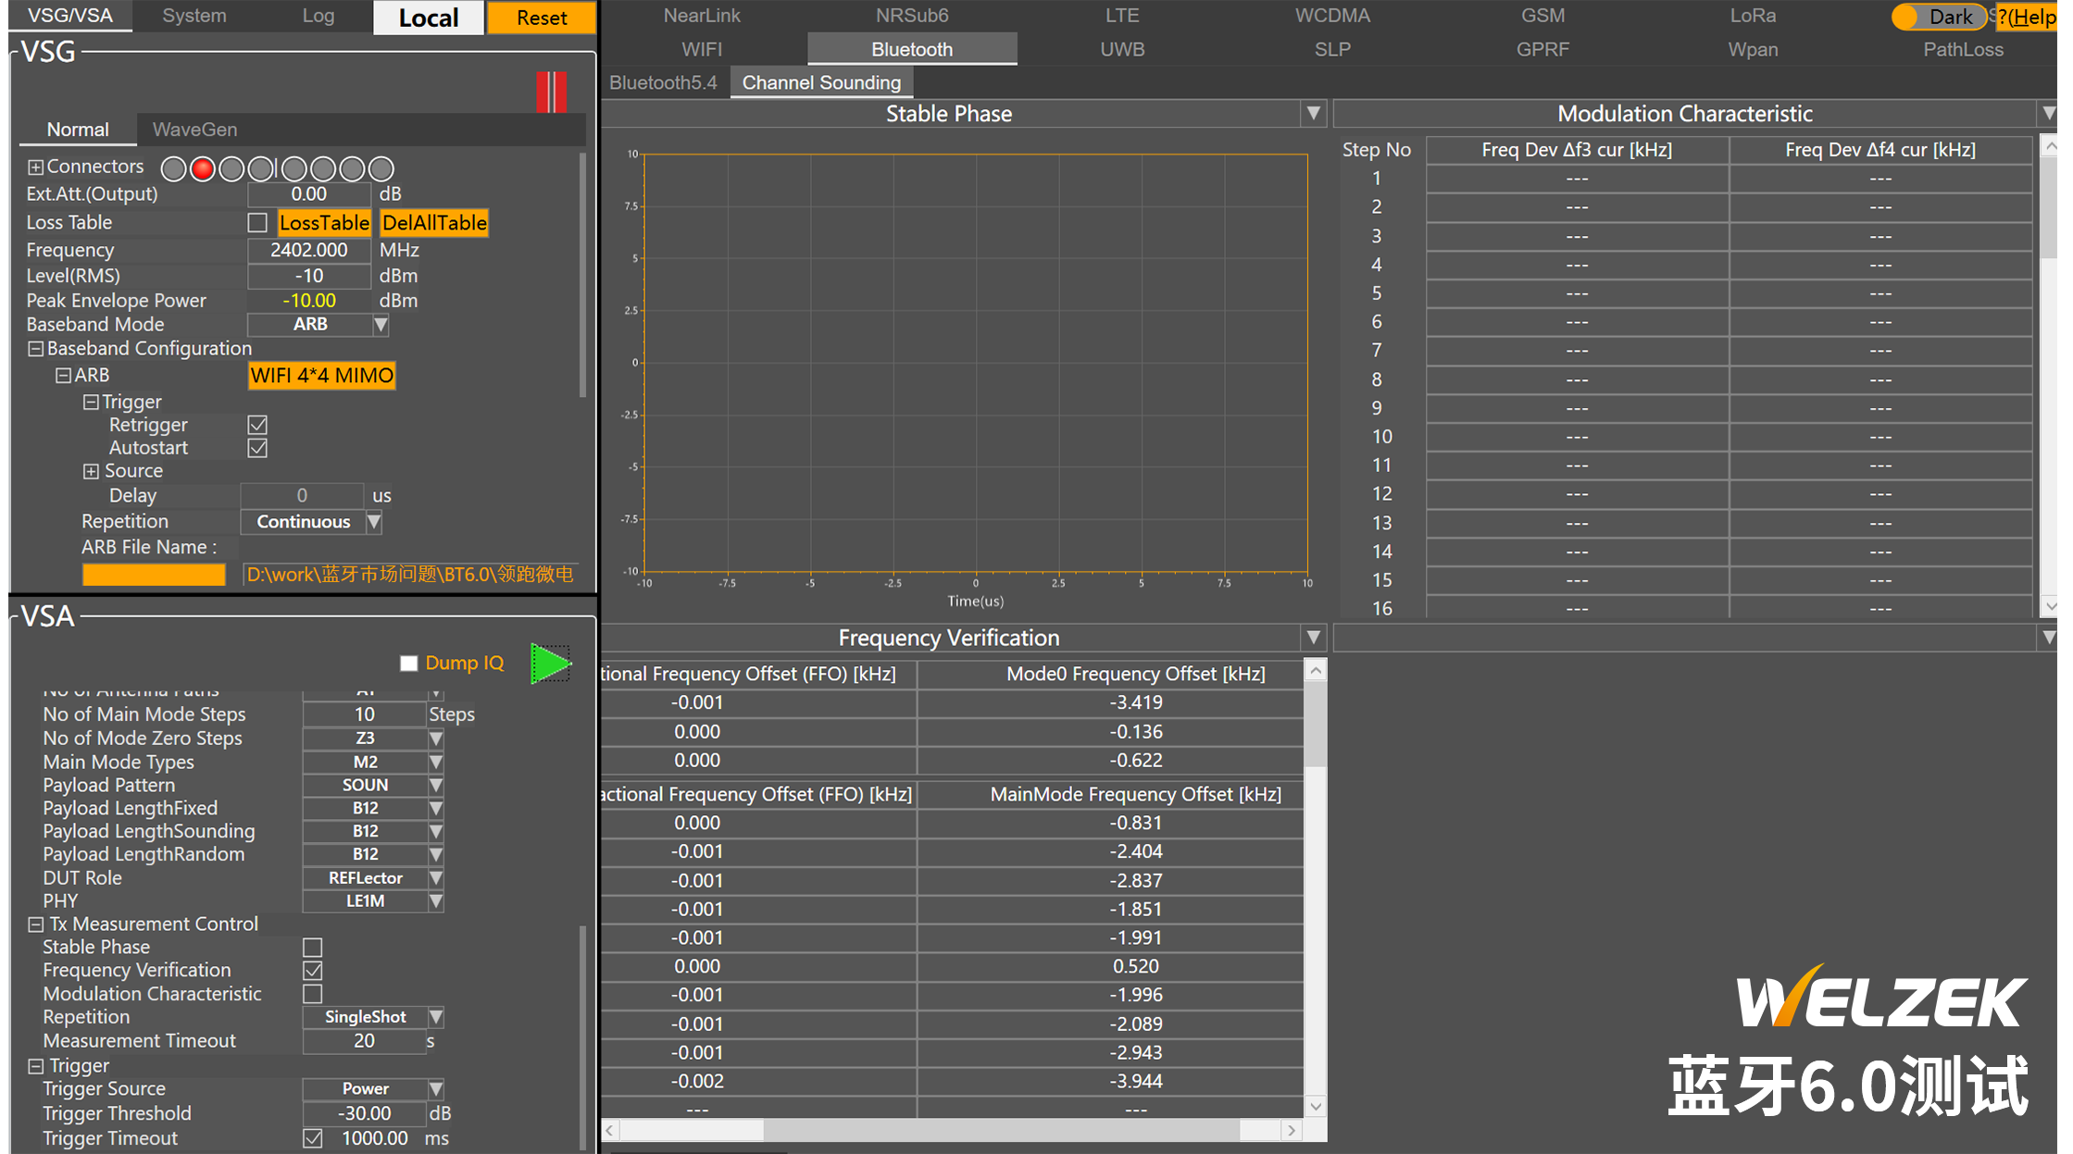The width and height of the screenshot is (2073, 1154).
Task: Expand the Source plus icon under Trigger
Action: click(91, 472)
